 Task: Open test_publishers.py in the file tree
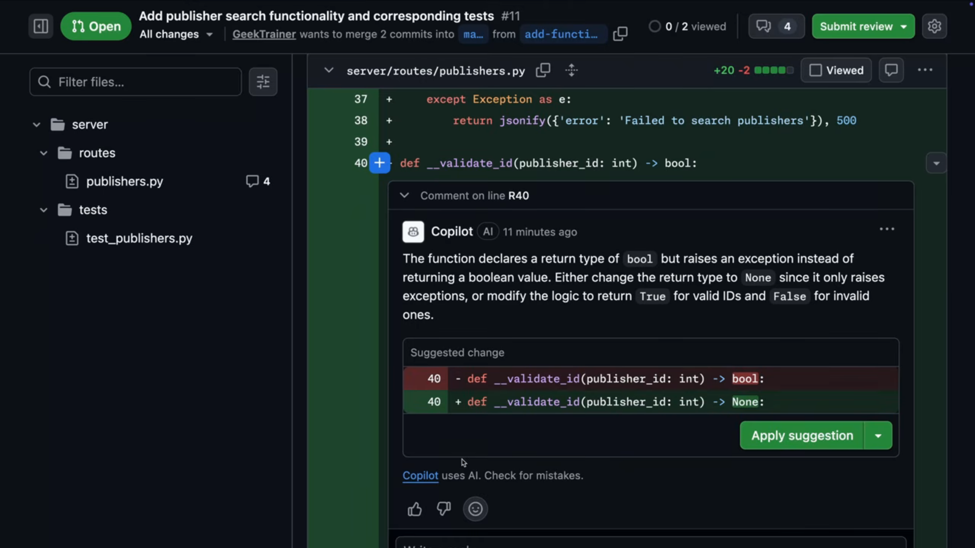coord(139,238)
